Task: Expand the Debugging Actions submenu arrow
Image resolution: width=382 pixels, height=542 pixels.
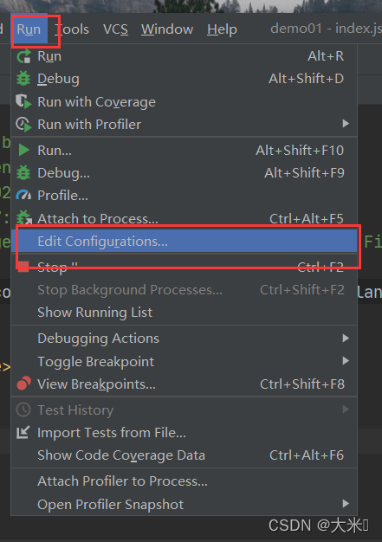Action: [x=346, y=338]
